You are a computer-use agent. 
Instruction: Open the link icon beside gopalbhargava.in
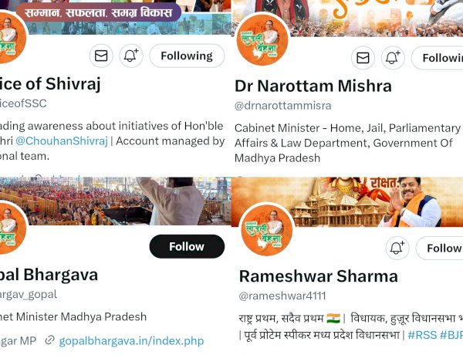tap(49, 340)
